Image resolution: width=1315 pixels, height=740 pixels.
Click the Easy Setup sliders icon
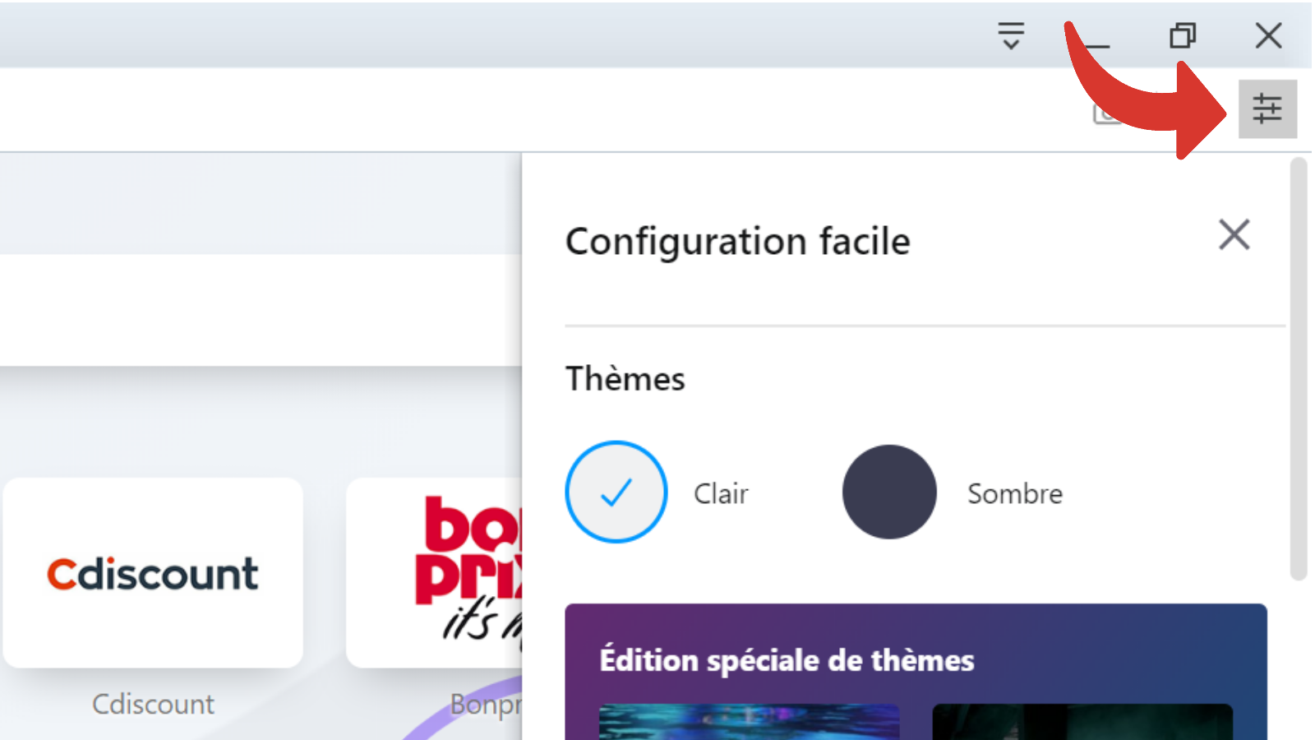pyautogui.click(x=1267, y=109)
